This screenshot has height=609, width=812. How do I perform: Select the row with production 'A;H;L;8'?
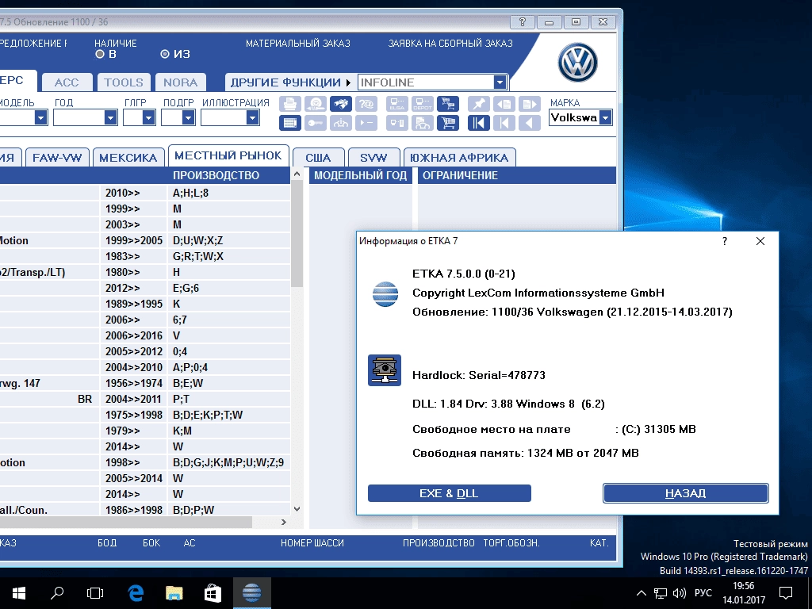coord(145,193)
